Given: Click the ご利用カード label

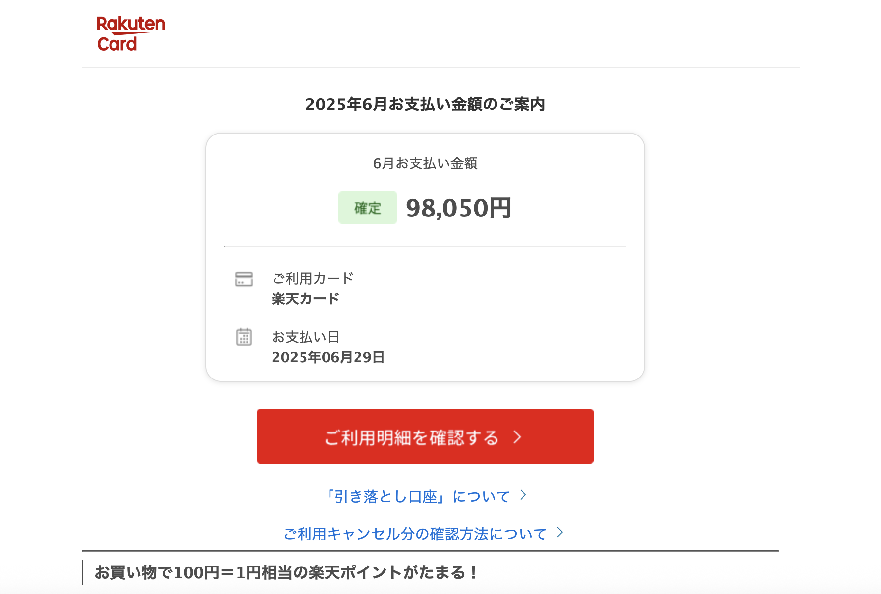Looking at the screenshot, I should tap(313, 278).
